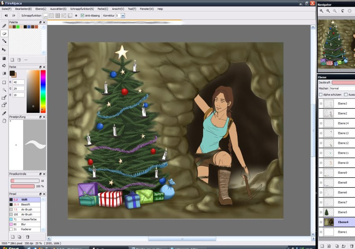Image resolution: width=355 pixels, height=249 pixels.
Task: Duplicate the selected brush in Pinsel panel
Action: 19,237
